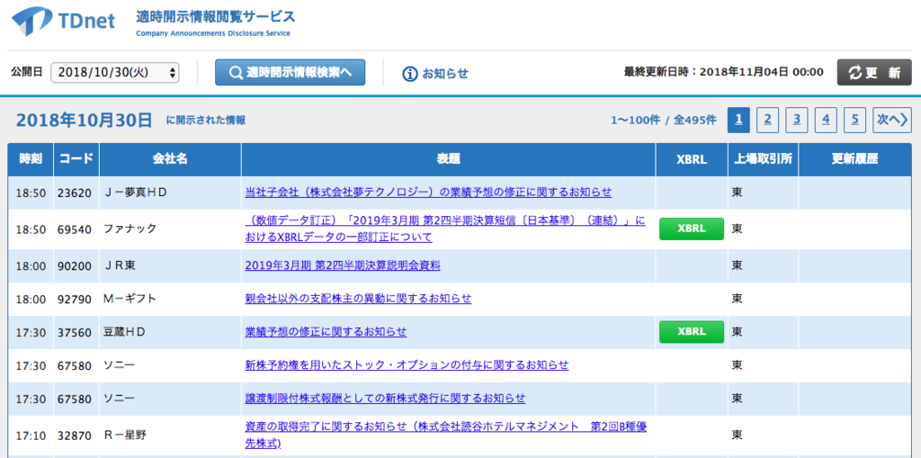
Task: Click code 92790 cell
Action: click(75, 300)
